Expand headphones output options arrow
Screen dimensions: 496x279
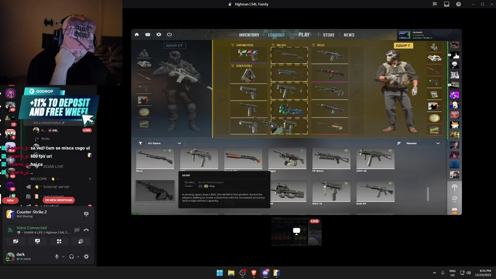click(x=78, y=257)
